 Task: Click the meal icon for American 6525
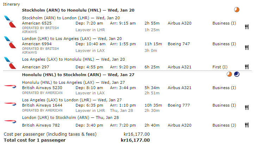pos(247,27)
